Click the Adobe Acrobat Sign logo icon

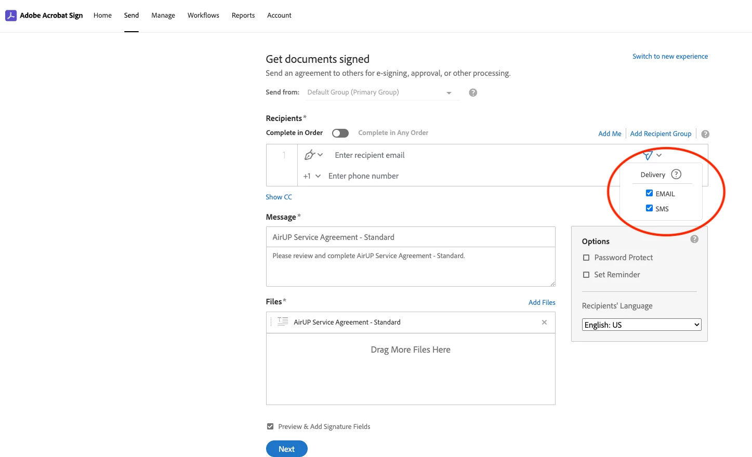11,16
